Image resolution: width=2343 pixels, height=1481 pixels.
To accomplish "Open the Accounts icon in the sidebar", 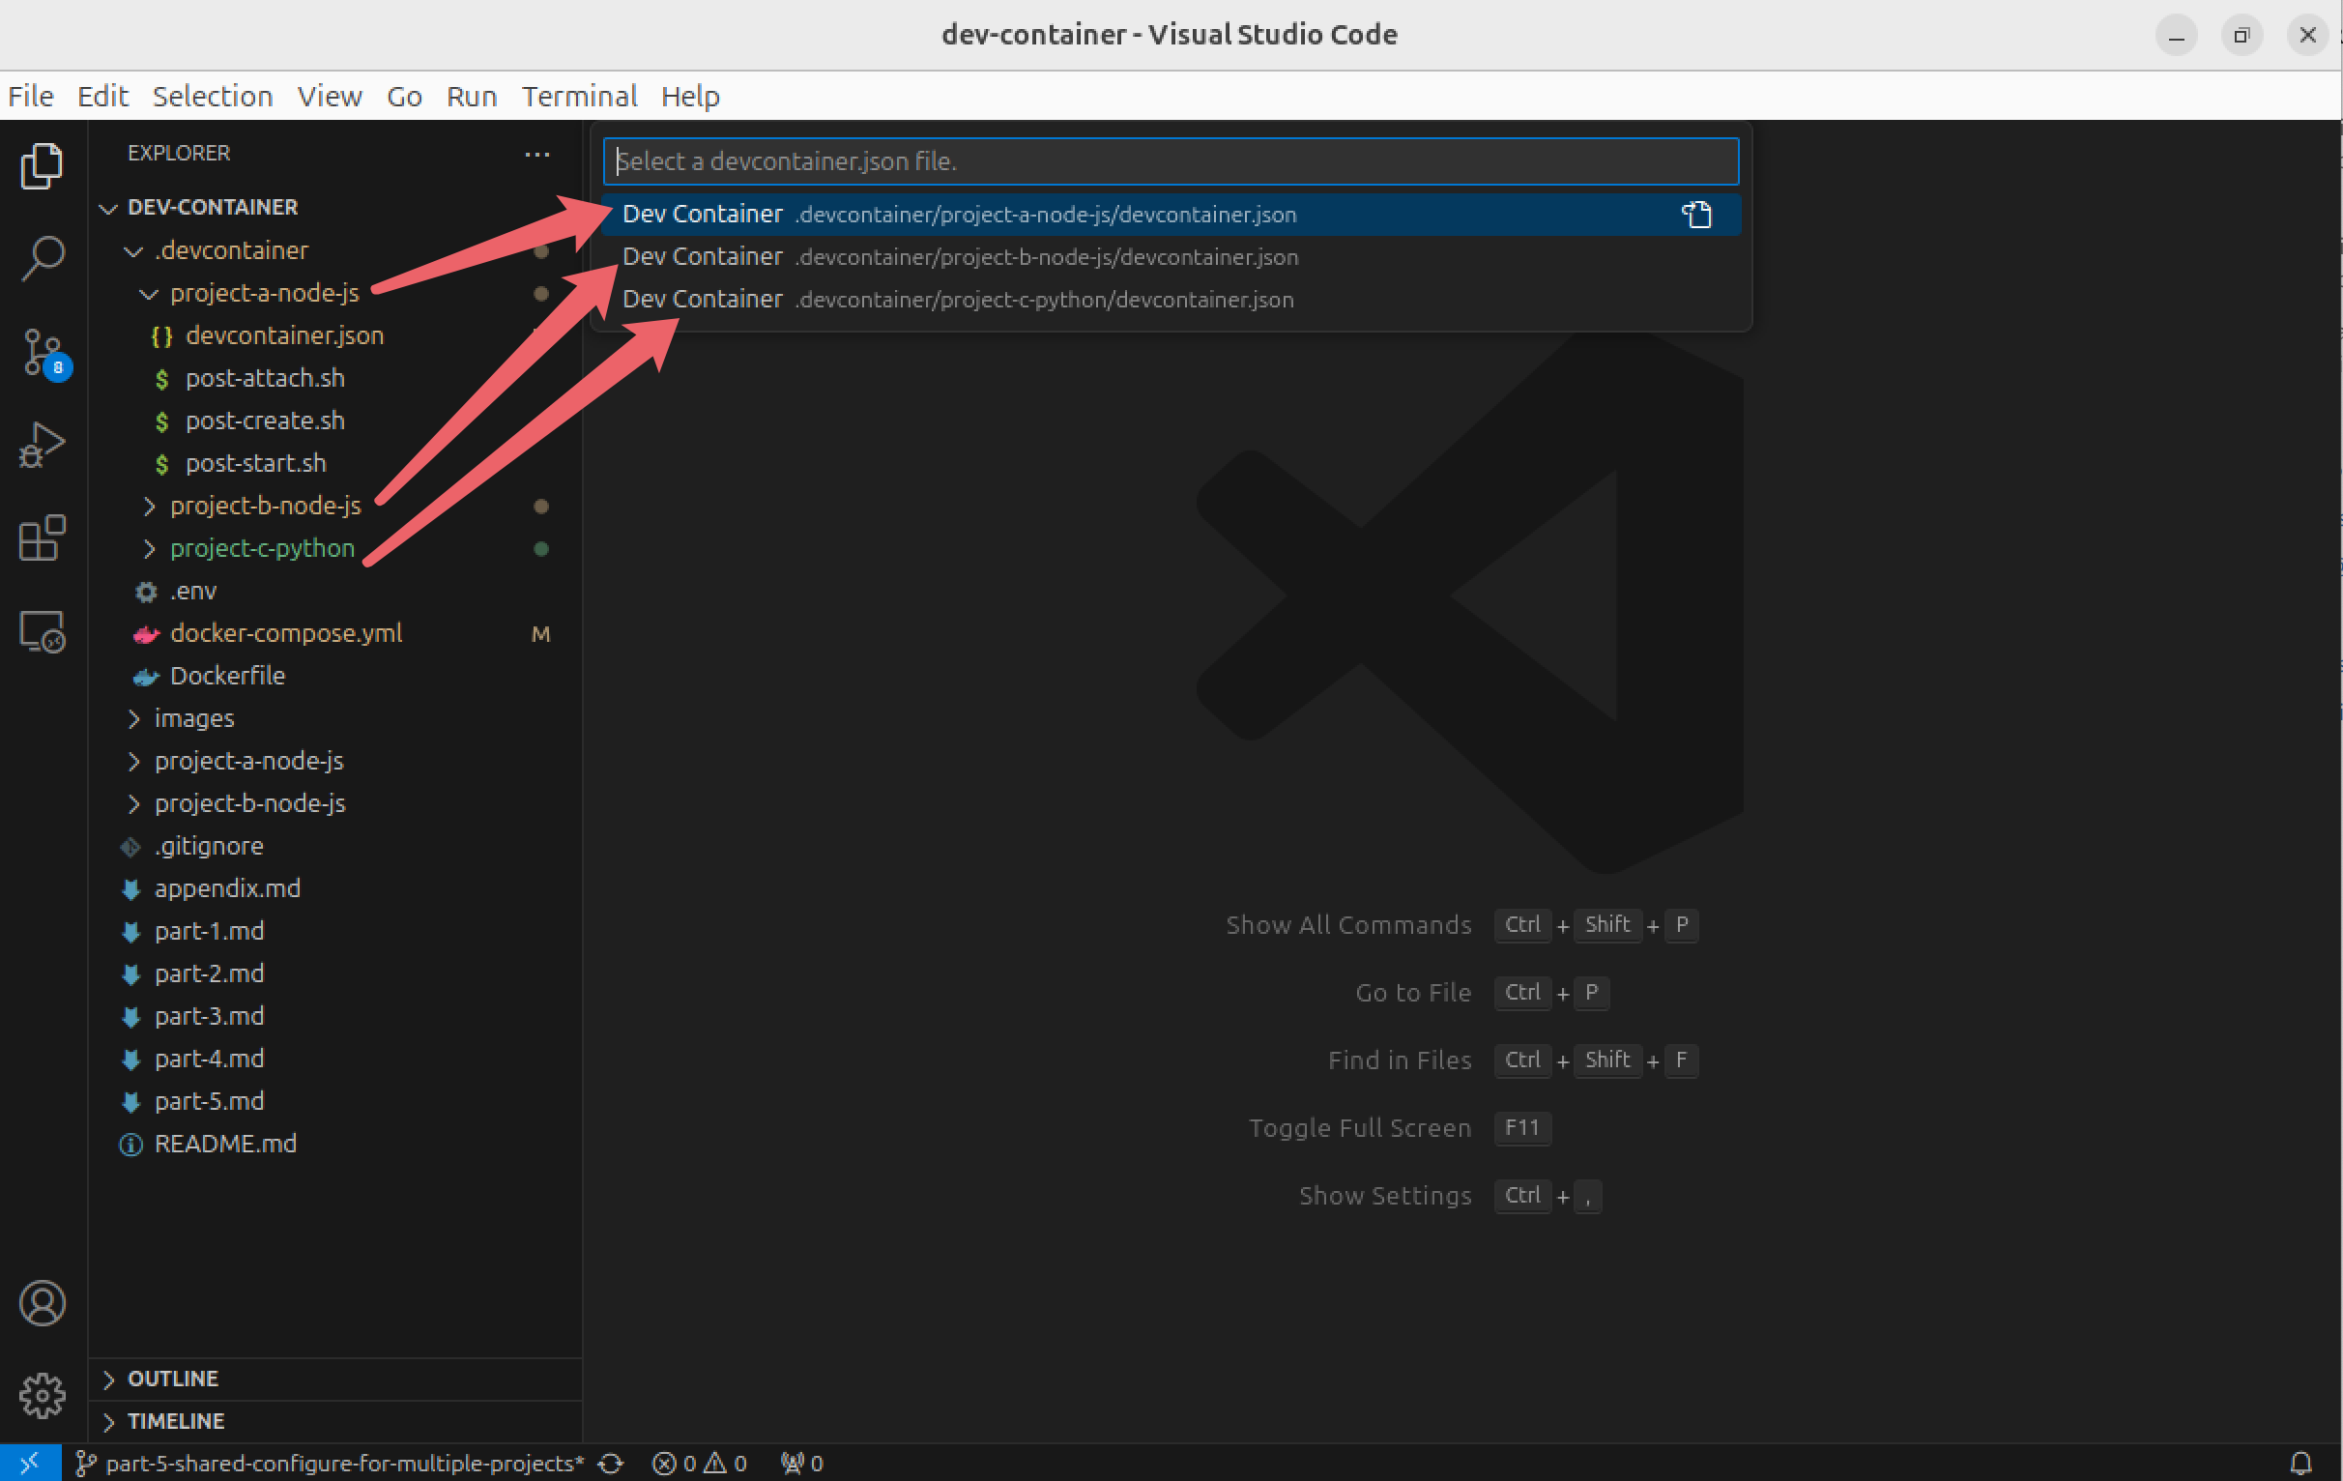I will click(x=43, y=1303).
